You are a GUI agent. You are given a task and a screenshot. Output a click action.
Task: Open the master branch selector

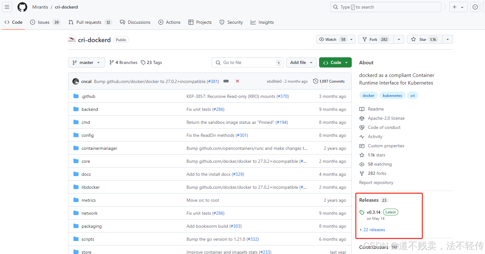[x=86, y=62]
